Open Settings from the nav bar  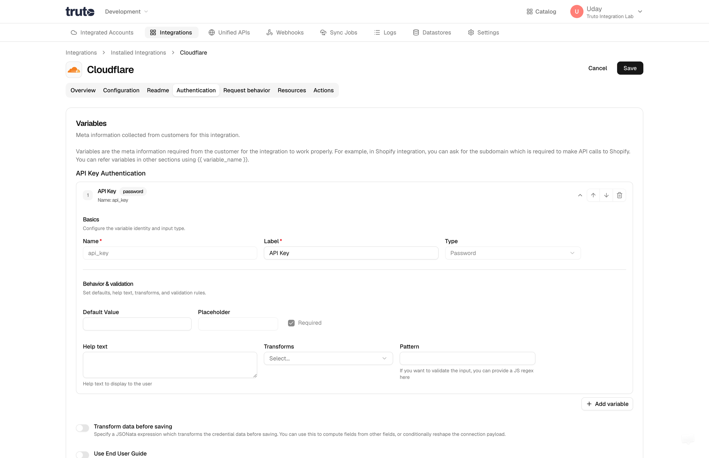pos(483,32)
